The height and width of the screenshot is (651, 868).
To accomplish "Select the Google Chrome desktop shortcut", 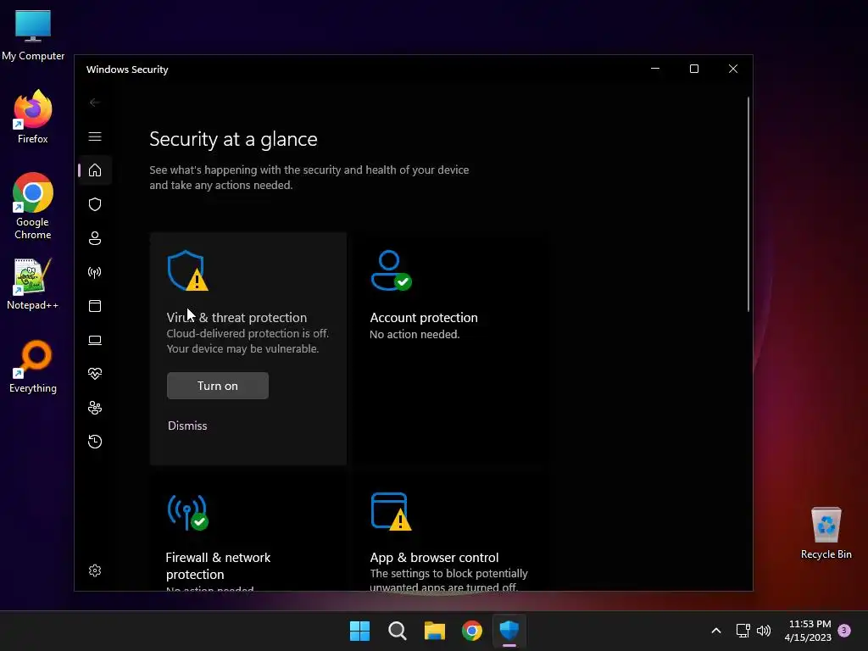I will point(33,206).
